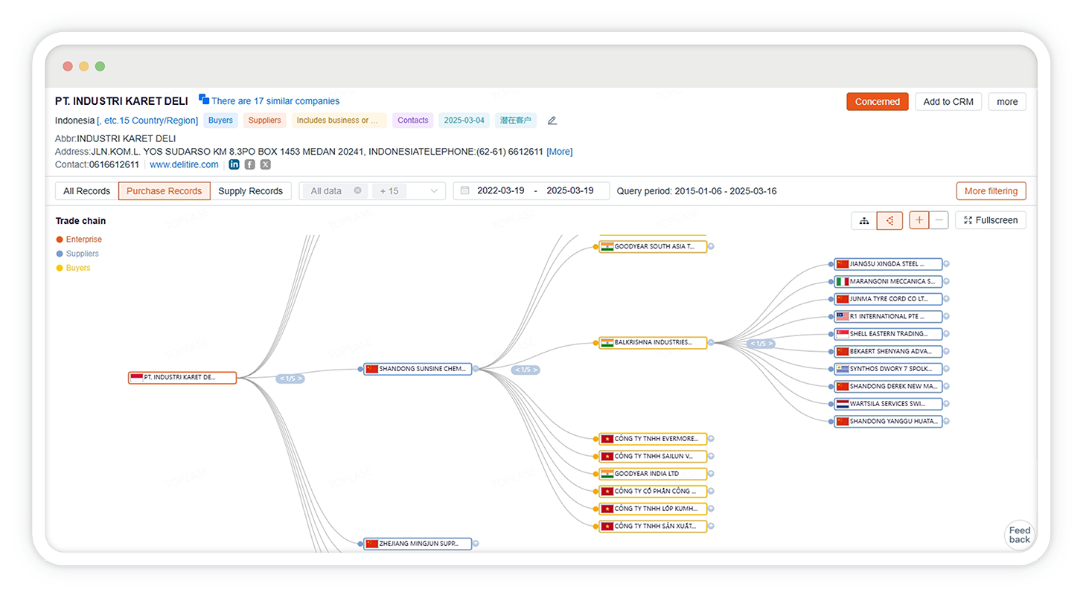Click the Concerned button
Viewport: 1083px width, 598px height.
pos(878,102)
